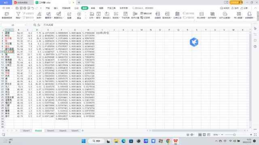Viewport: 259px width, 145px height.
Task: Click the Collaborate button
Action: click(235, 8)
